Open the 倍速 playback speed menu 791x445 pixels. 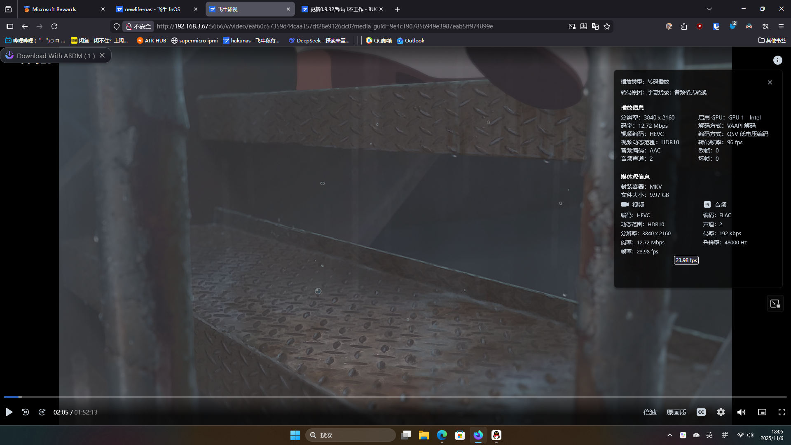tap(650, 412)
